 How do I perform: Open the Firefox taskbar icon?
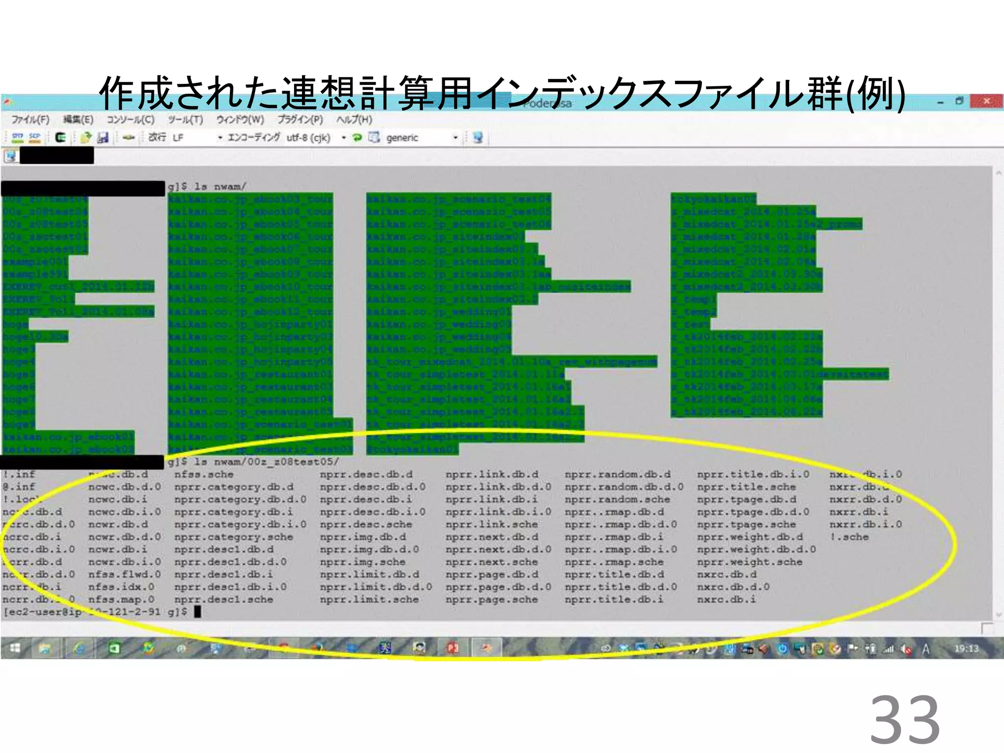point(318,648)
